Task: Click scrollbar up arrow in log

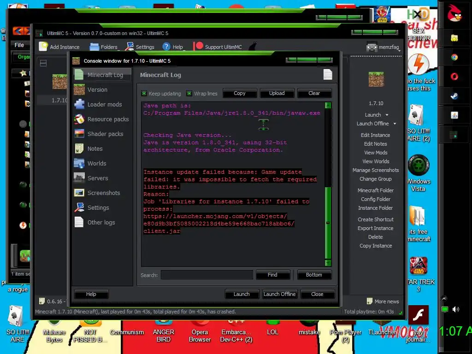Action: pyautogui.click(x=328, y=106)
